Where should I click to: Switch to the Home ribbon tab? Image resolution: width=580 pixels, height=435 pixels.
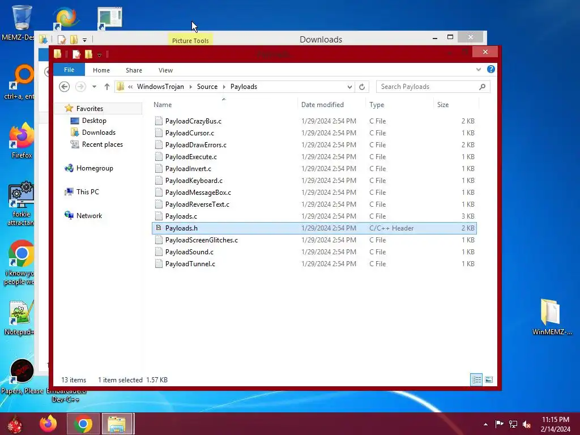pyautogui.click(x=101, y=70)
